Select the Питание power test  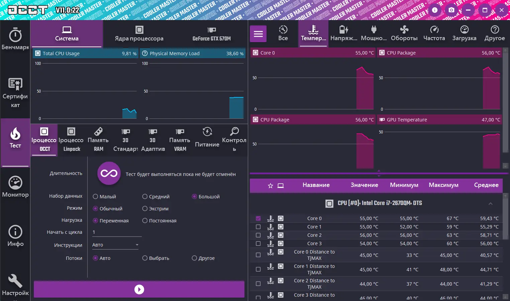[x=207, y=138]
